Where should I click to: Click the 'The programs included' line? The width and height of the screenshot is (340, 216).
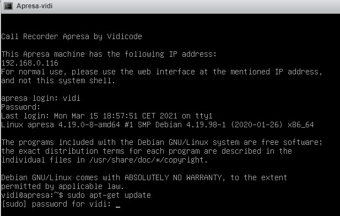pos(162,142)
